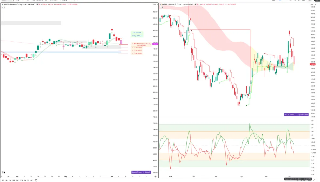Click the first legend pill icon in left chart
This screenshot has height=182, width=320.
[x=37, y=4]
